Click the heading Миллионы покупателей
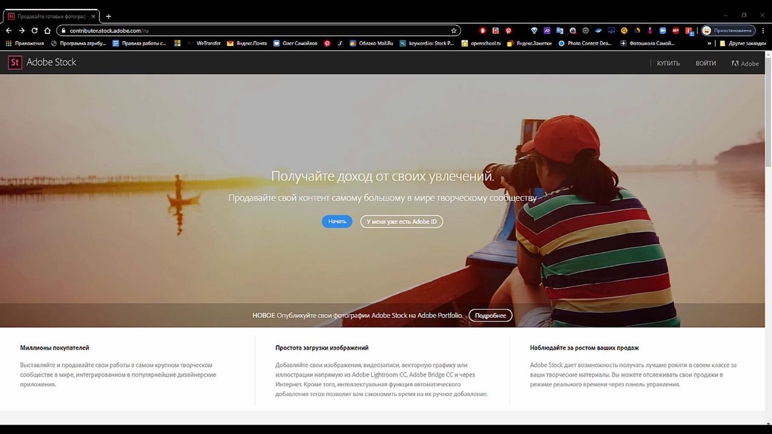The image size is (772, 434). point(54,348)
